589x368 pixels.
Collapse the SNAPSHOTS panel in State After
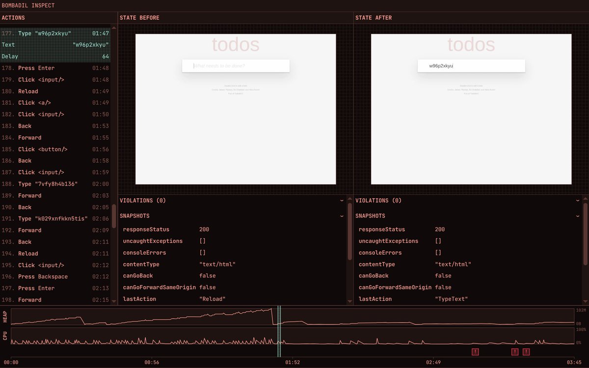pos(578,216)
